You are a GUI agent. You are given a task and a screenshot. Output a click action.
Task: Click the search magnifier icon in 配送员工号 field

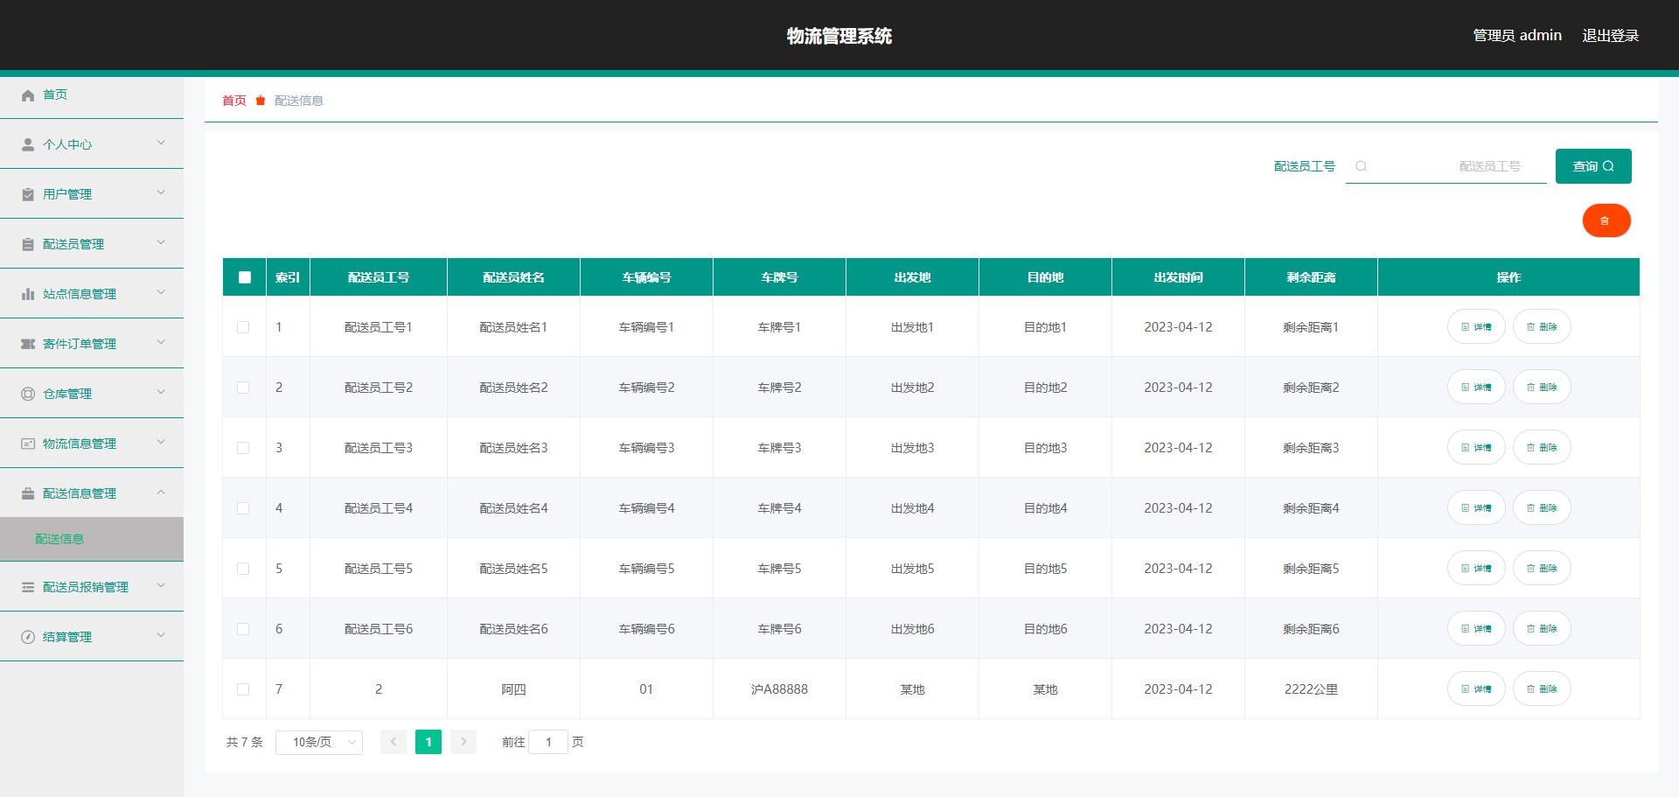click(1361, 166)
